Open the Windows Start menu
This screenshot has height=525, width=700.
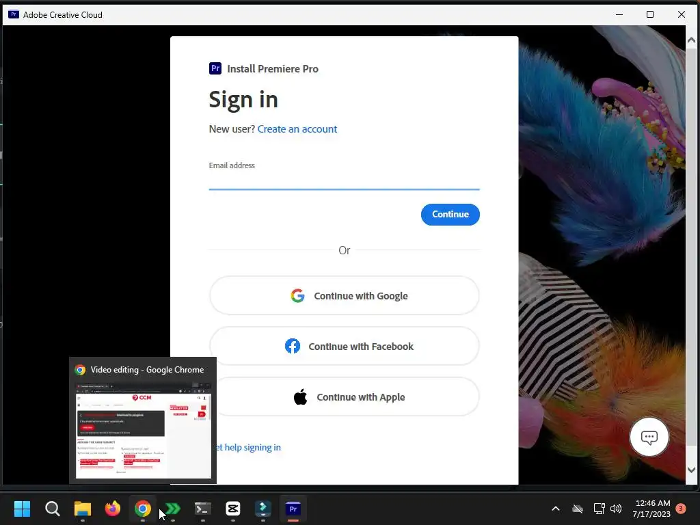(23, 509)
